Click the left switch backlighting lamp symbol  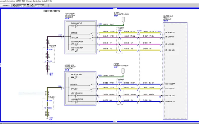(x=76, y=26)
